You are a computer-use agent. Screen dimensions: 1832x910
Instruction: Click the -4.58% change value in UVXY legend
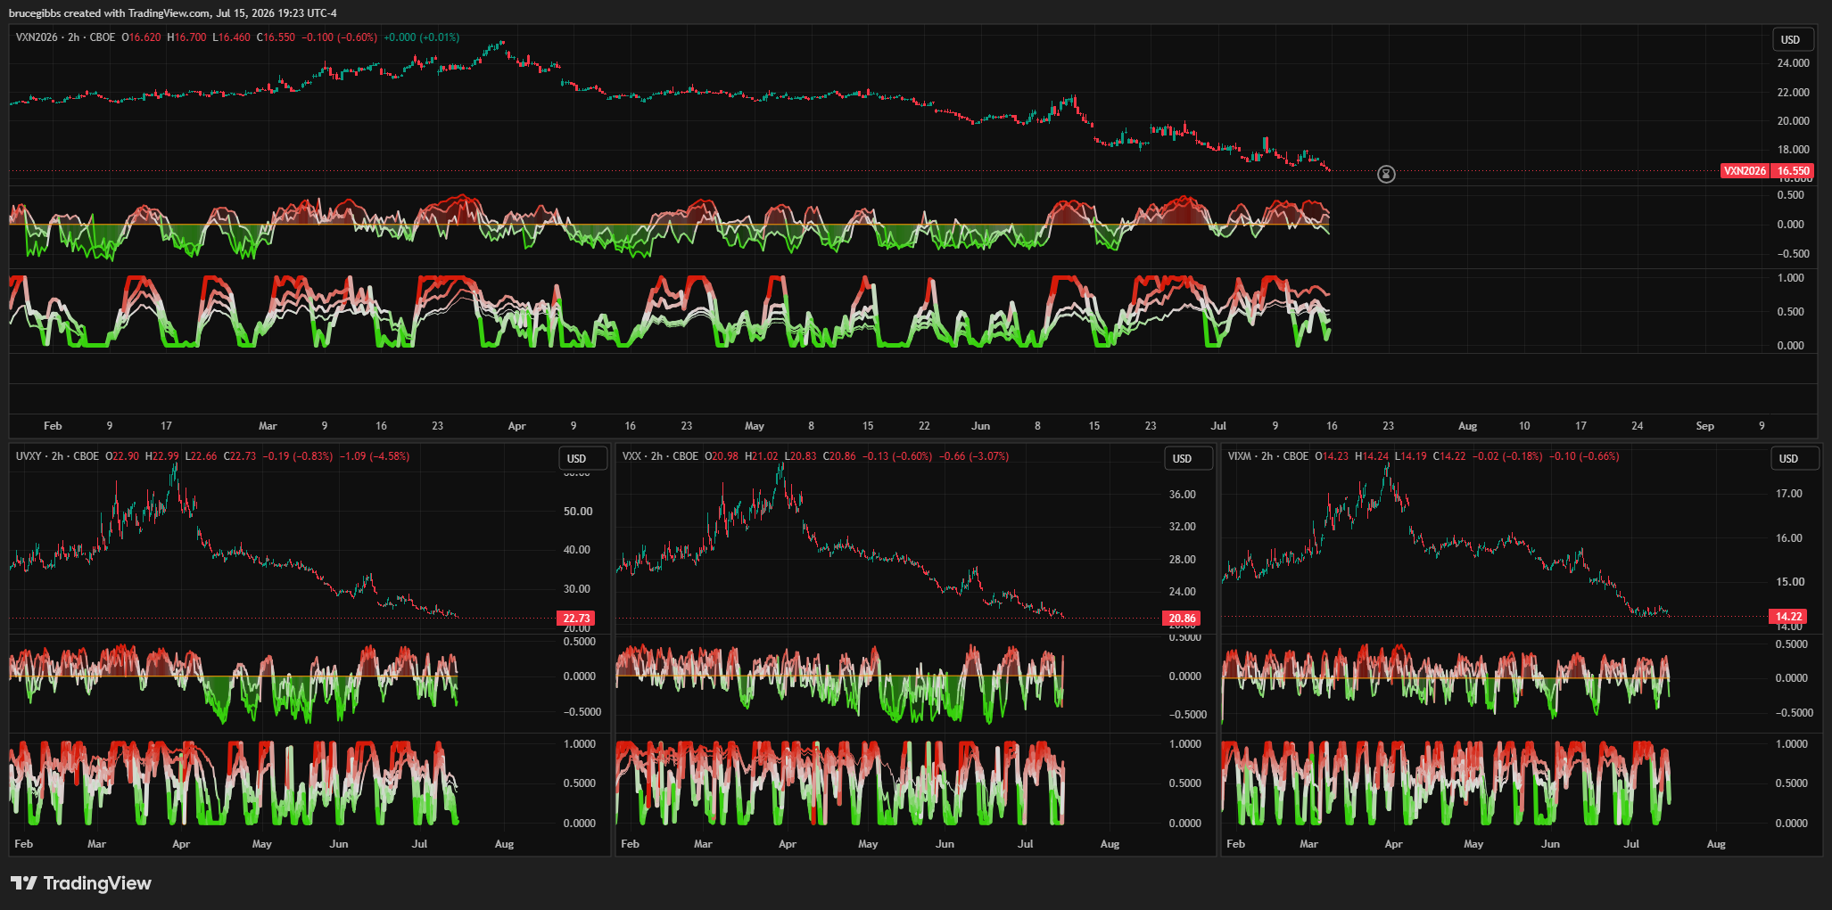[389, 456]
